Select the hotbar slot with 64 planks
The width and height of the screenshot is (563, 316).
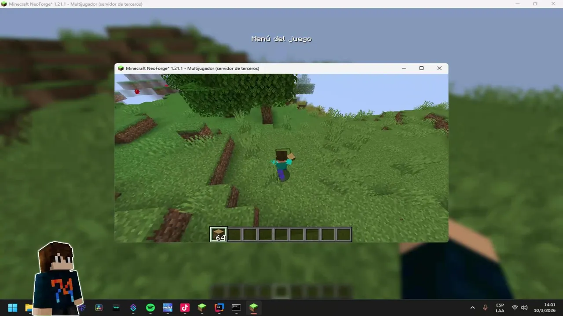click(x=219, y=234)
